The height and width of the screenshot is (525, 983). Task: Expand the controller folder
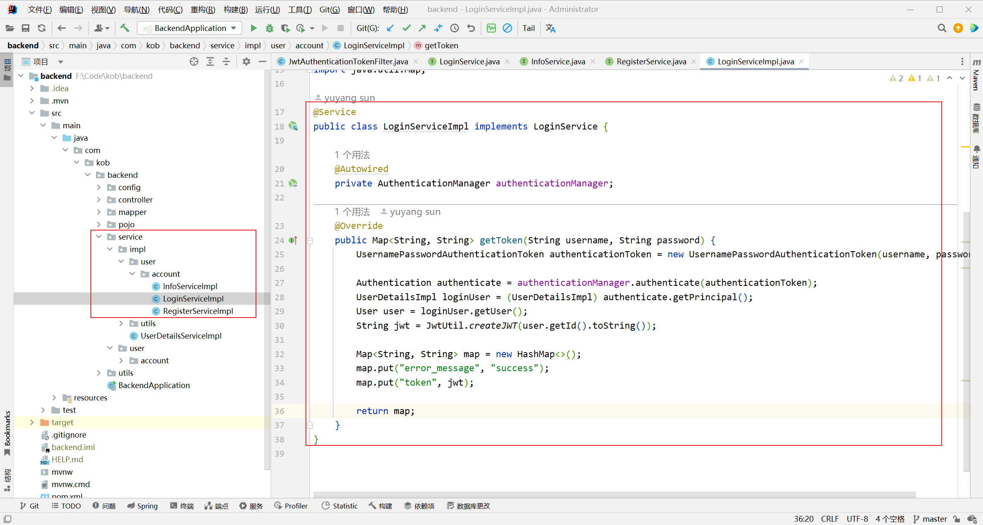click(x=99, y=200)
